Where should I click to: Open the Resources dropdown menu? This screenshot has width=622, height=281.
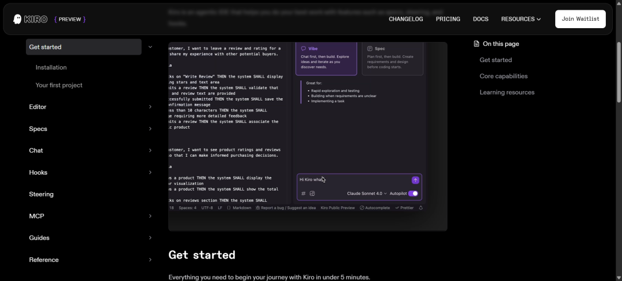point(521,19)
